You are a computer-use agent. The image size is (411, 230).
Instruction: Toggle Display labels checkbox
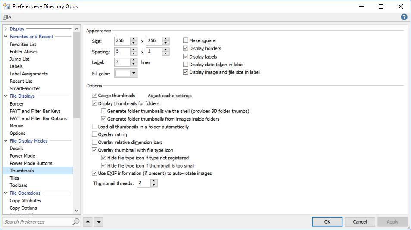pos(186,56)
